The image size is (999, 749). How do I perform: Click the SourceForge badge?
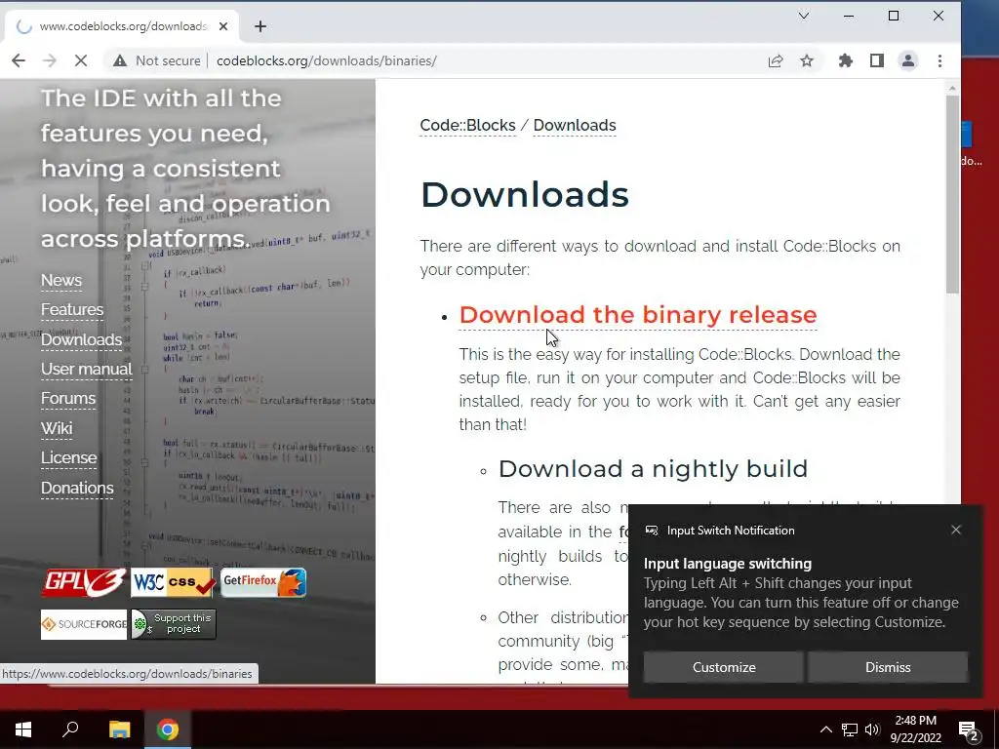click(x=84, y=624)
